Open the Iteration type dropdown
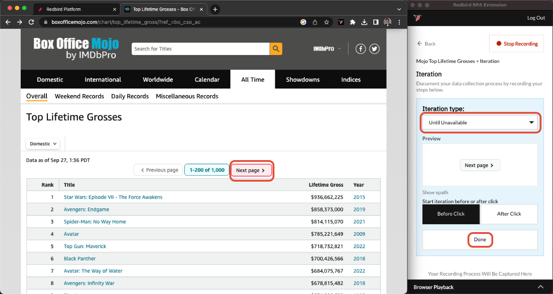The height and width of the screenshot is (294, 553). (x=480, y=122)
